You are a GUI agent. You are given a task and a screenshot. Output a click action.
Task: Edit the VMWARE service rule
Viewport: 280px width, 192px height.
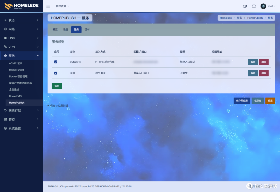[253, 62]
